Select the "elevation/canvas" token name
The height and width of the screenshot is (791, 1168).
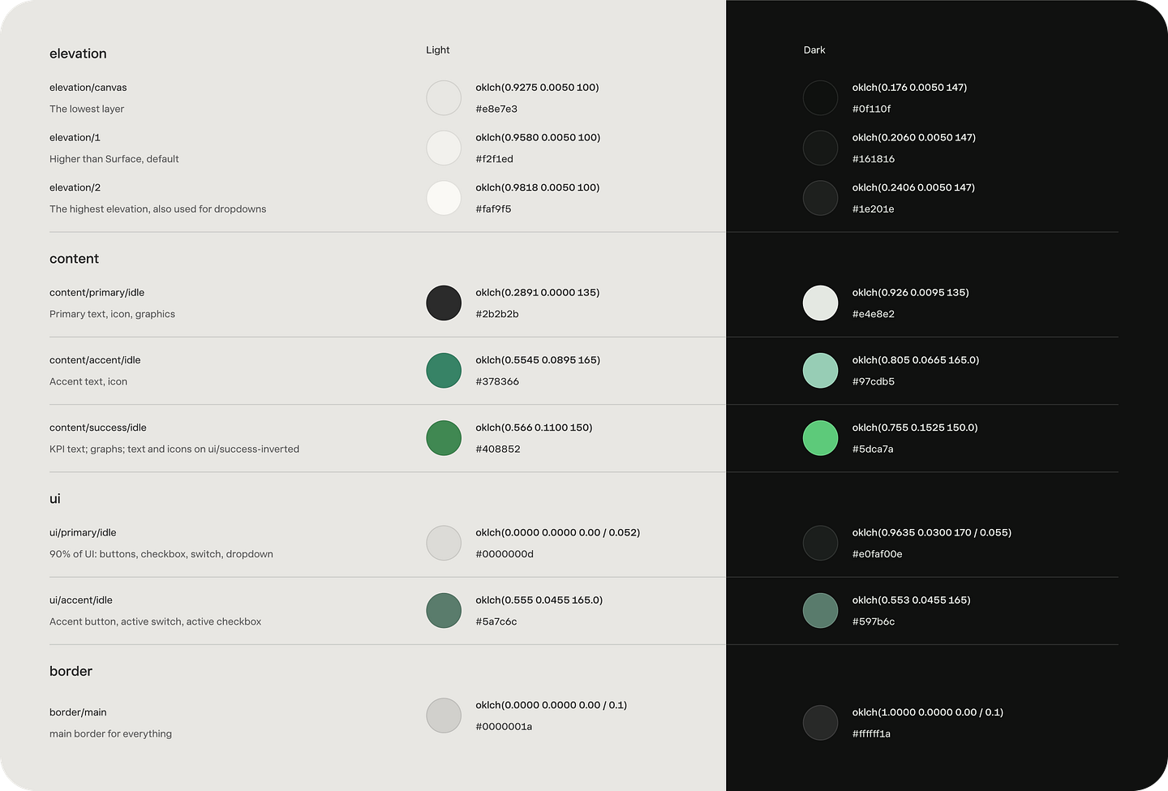point(88,88)
